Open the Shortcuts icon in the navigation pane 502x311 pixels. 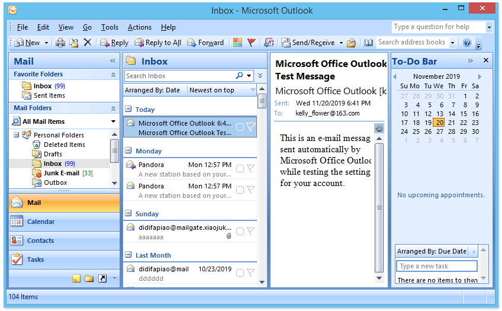coord(102,278)
